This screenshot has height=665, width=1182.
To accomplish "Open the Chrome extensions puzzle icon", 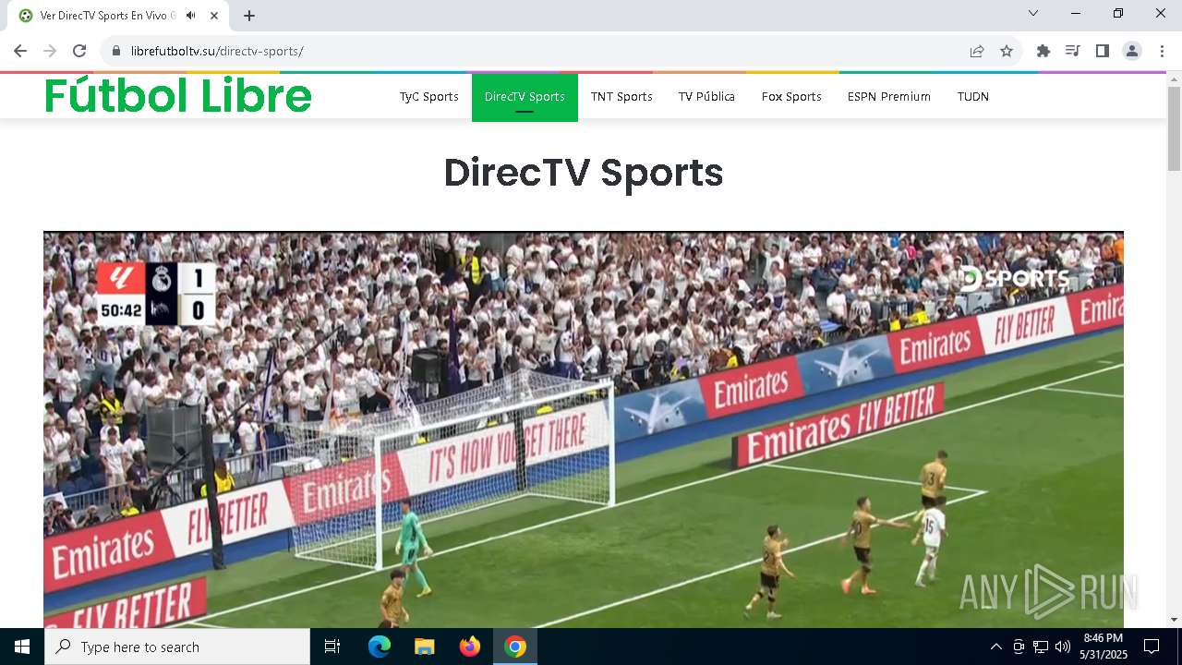I will 1043,51.
